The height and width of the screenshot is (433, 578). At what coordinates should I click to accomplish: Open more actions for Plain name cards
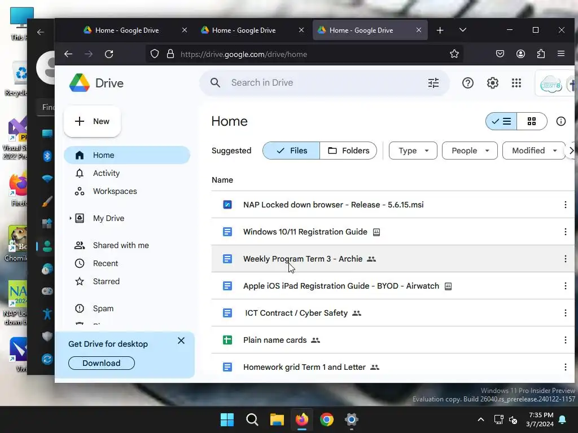point(565,340)
